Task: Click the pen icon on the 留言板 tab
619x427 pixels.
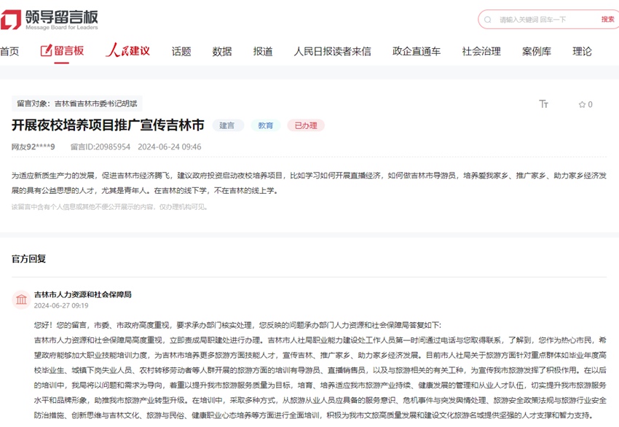Action: pyautogui.click(x=46, y=51)
